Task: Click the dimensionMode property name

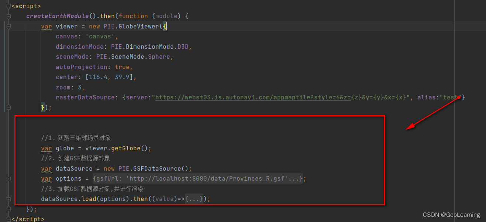Action: point(80,47)
